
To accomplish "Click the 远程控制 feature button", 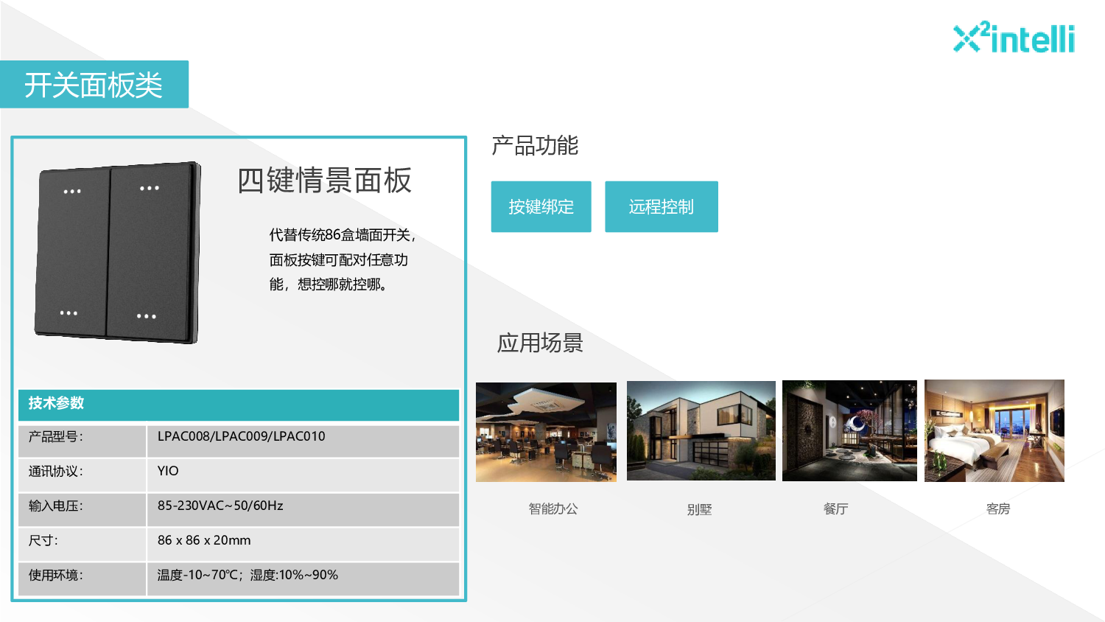I will click(x=662, y=206).
